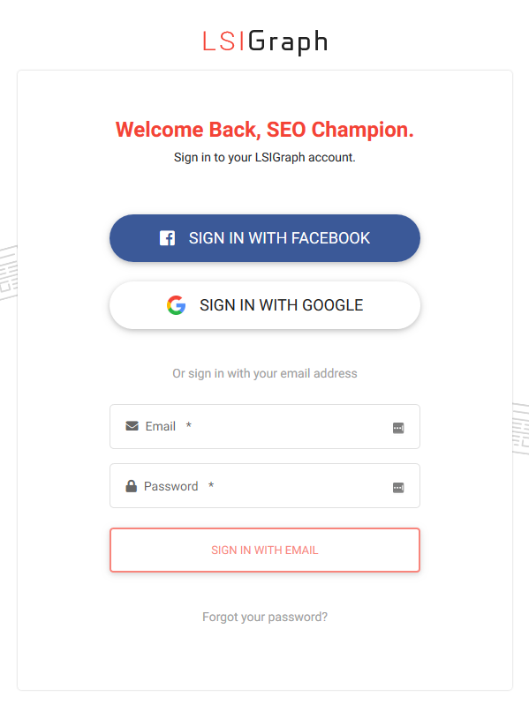Choose Sign in with Google

[265, 305]
